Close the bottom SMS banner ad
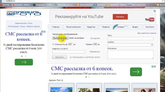This screenshot has height=92, width=165. pos(155,66)
